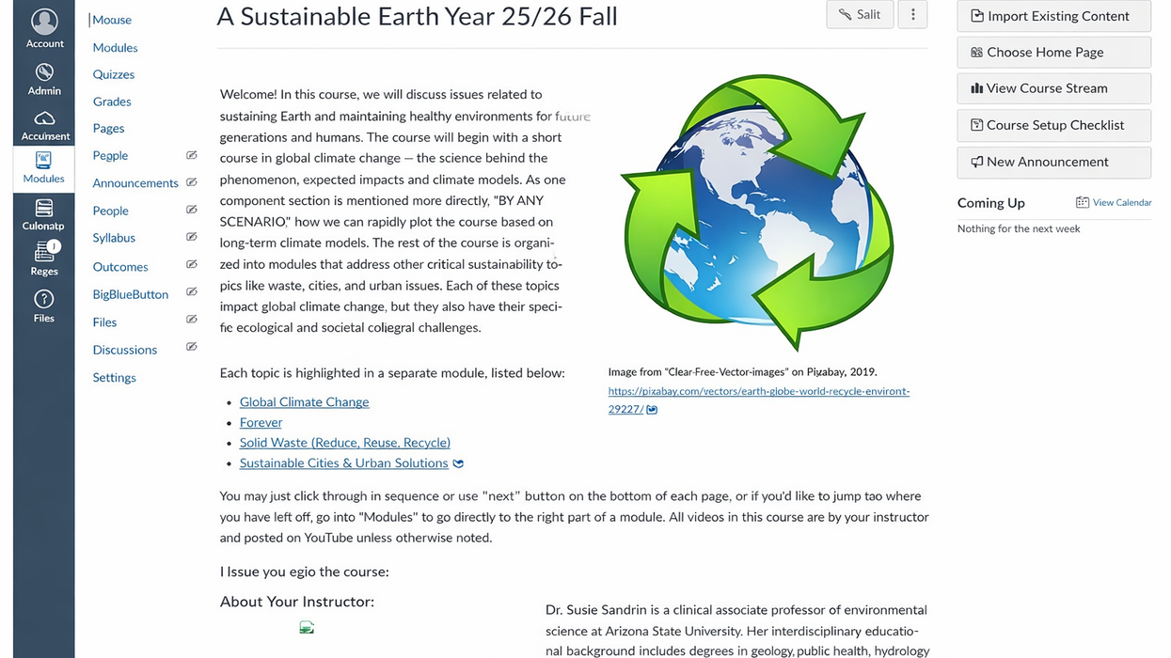1171x658 pixels.
Task: Click the Accumient cloud icon
Action: 44,118
